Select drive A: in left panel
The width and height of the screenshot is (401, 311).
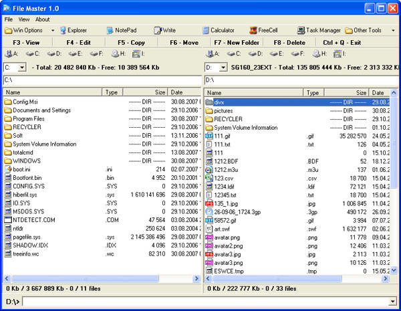click(11, 54)
